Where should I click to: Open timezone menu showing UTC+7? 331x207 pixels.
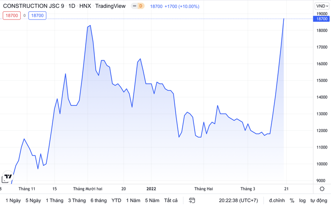(x=238, y=201)
